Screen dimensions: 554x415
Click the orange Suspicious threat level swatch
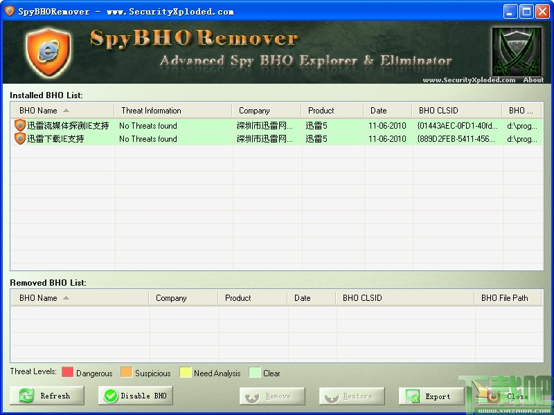click(x=126, y=372)
